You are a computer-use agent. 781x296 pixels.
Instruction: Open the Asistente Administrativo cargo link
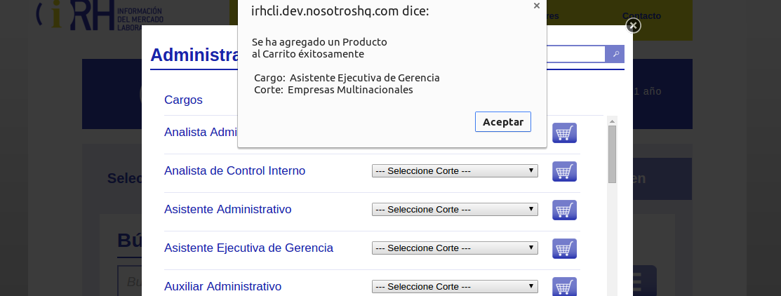(x=227, y=209)
